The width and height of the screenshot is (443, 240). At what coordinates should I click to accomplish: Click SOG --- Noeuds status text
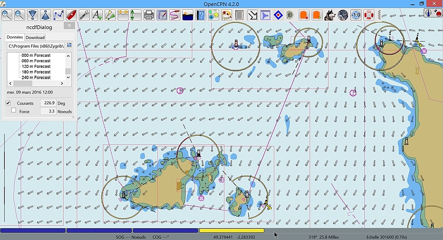pos(131,237)
